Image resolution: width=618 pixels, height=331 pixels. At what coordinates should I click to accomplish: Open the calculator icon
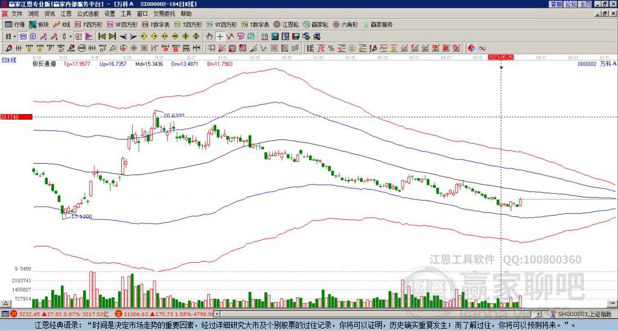[275, 36]
